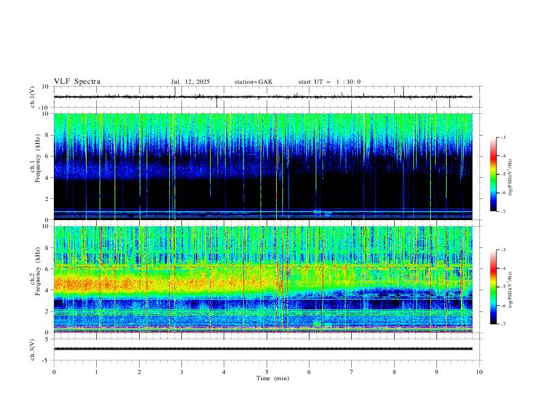This screenshot has height=417, width=540.
Task: Click the ch.2 colorbar 'log(PSD)(V²/Hz)' title
Action: tap(511, 290)
